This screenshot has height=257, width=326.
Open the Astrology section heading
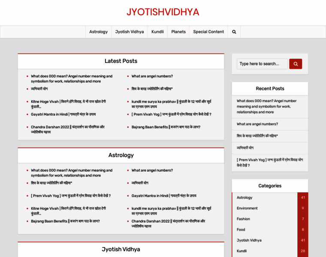coord(121,155)
